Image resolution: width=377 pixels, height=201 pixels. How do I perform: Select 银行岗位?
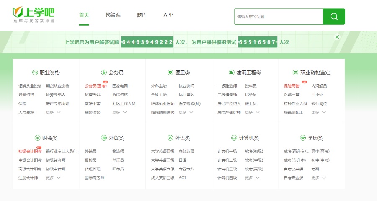(x=319, y=103)
